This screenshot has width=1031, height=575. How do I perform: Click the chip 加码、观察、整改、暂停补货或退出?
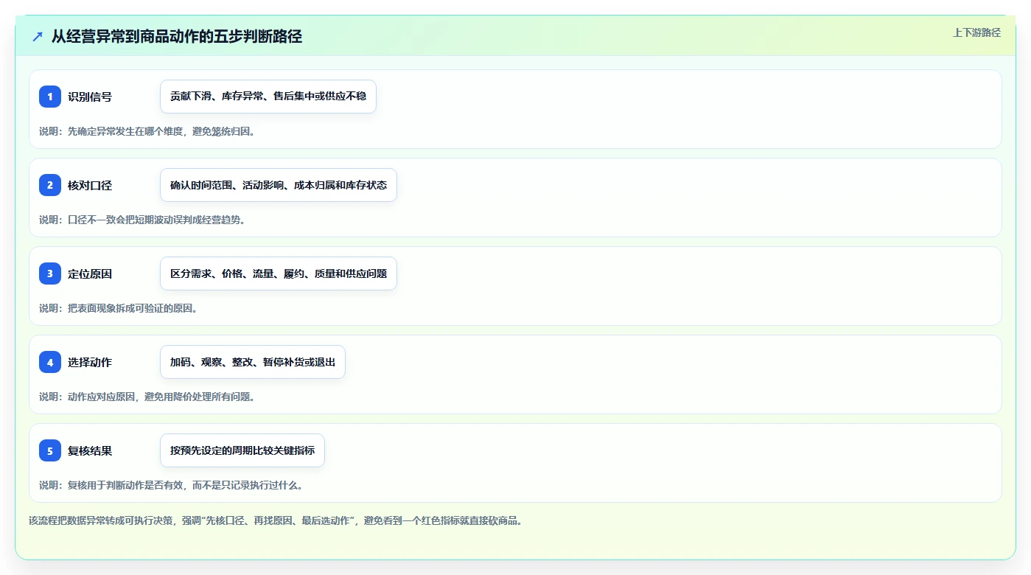[253, 362]
